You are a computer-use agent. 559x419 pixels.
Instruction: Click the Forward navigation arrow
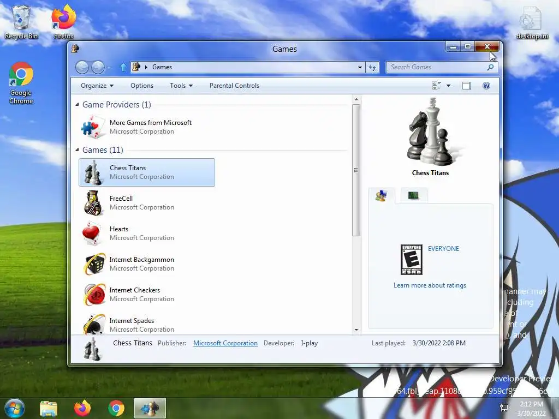pyautogui.click(x=98, y=67)
